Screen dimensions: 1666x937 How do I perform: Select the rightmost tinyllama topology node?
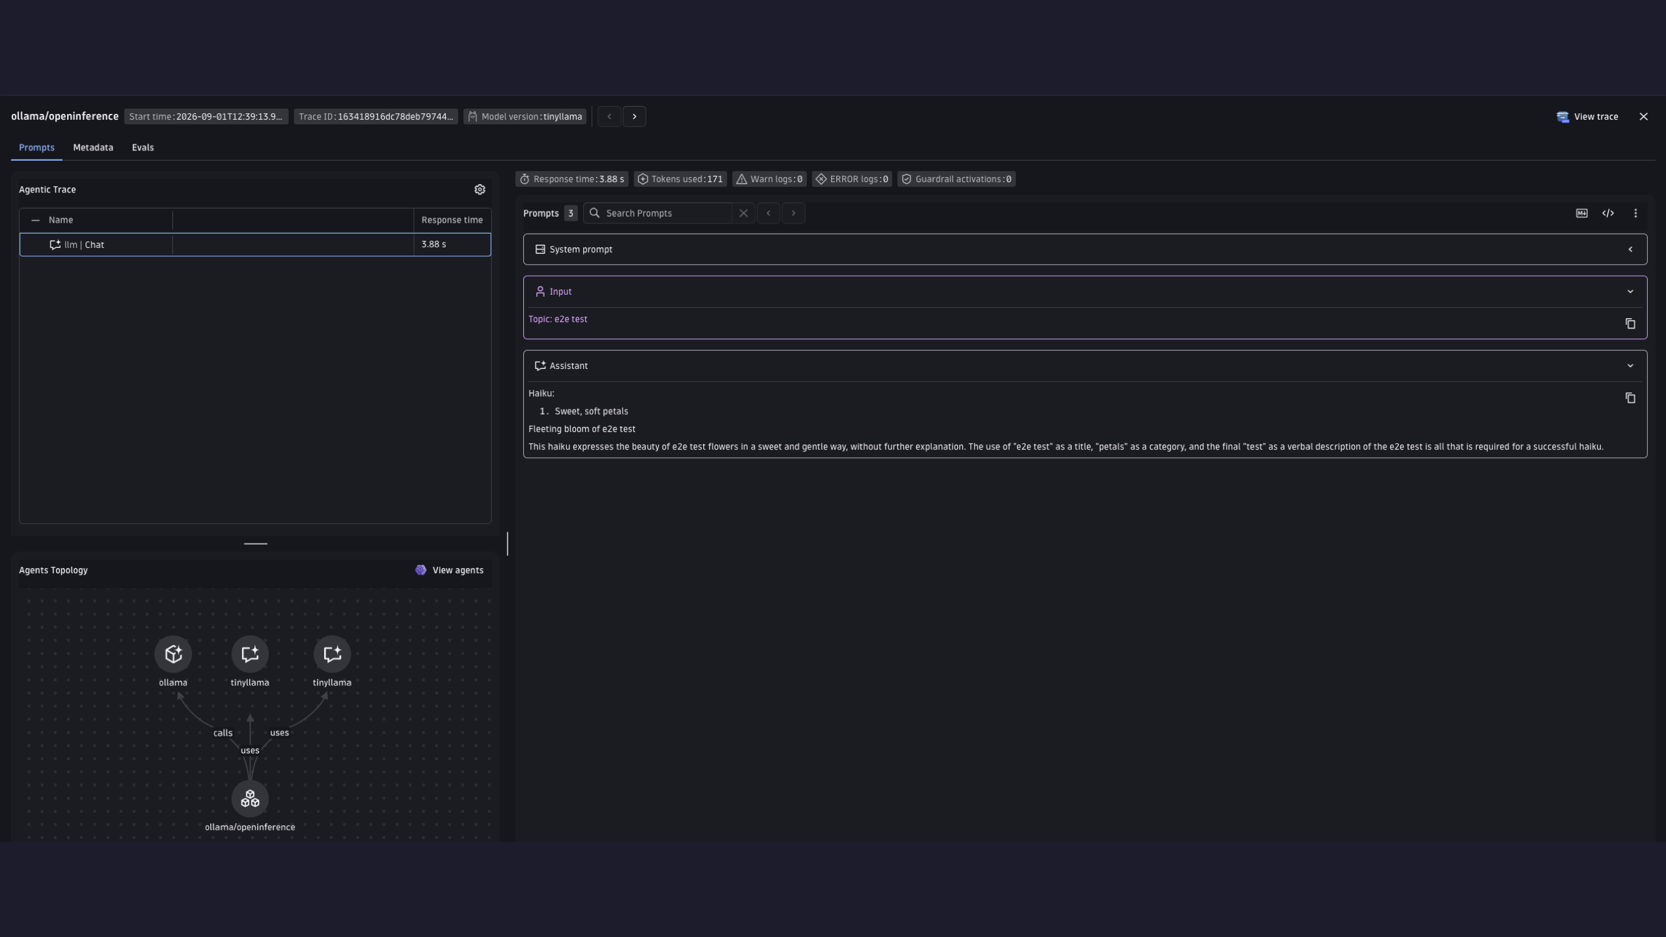coord(332,655)
